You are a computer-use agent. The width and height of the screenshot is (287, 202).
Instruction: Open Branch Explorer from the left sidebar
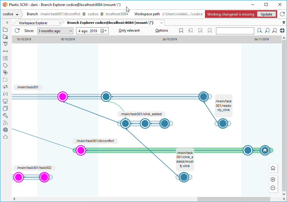tap(5, 44)
